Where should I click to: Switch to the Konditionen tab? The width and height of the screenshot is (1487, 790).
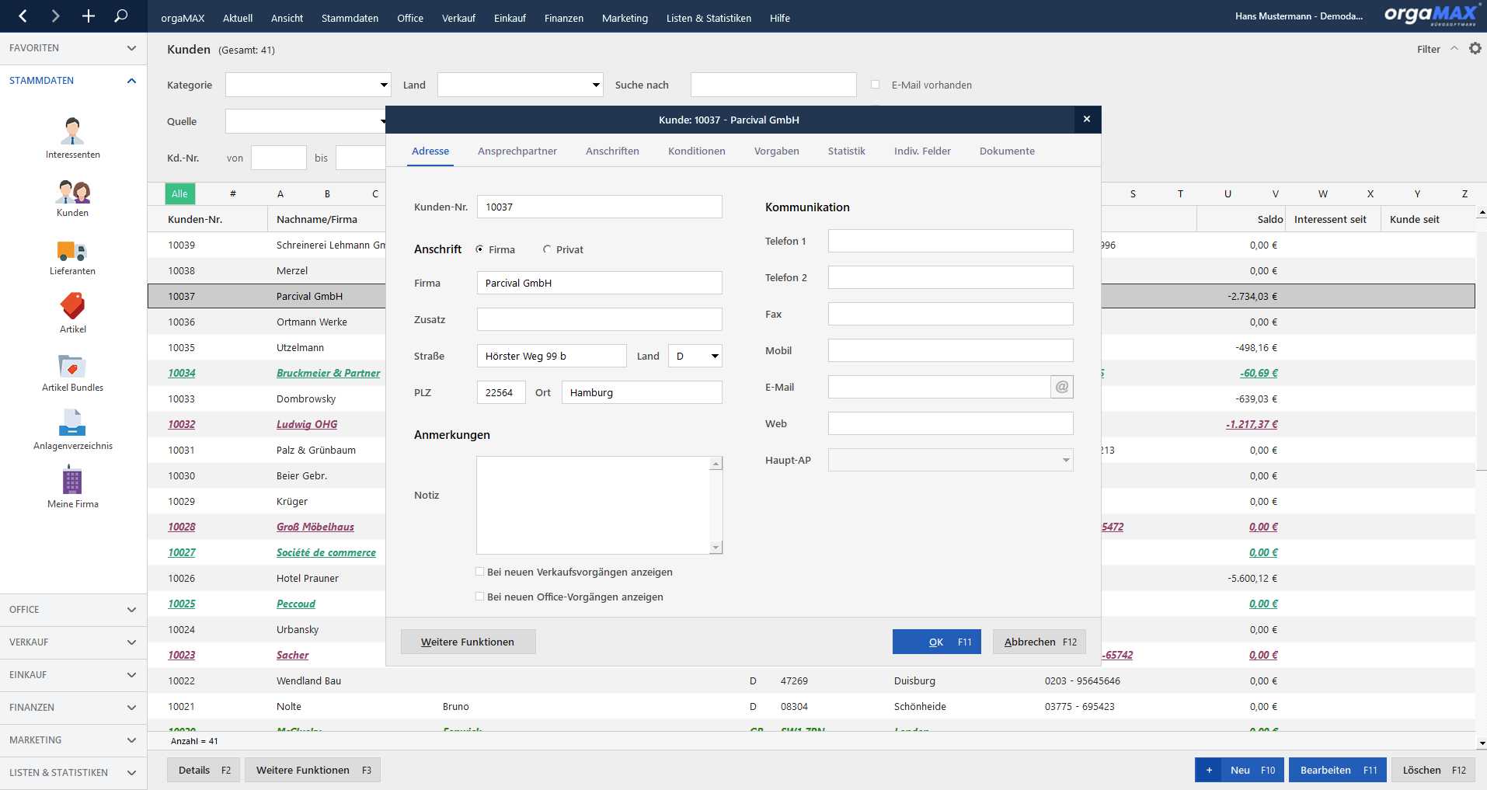pyautogui.click(x=697, y=151)
